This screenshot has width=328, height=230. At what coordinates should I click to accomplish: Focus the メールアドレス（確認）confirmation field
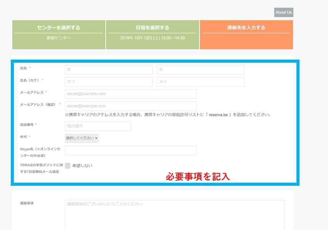131,106
